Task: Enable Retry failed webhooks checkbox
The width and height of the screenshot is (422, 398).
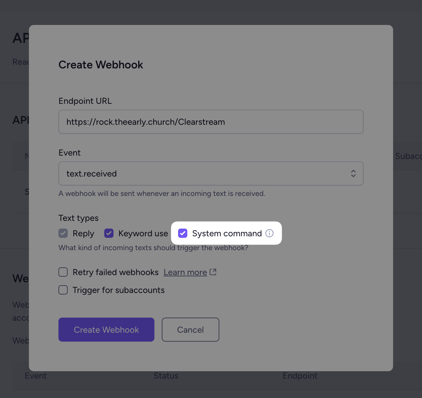Action: click(x=63, y=272)
